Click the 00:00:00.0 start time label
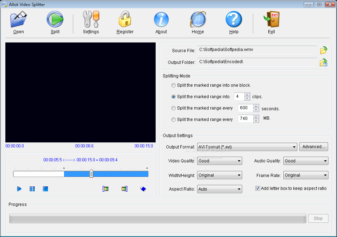337x237 pixels. pyautogui.click(x=15, y=146)
